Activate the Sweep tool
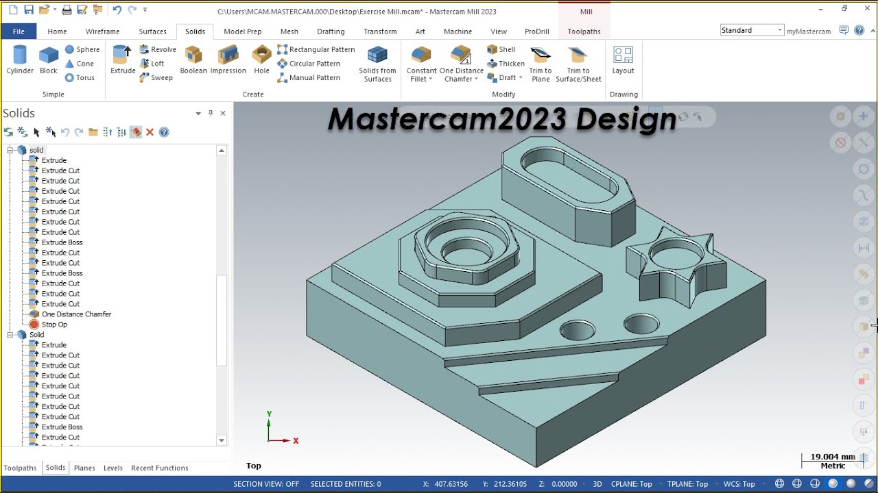The image size is (878, 493). coord(156,77)
